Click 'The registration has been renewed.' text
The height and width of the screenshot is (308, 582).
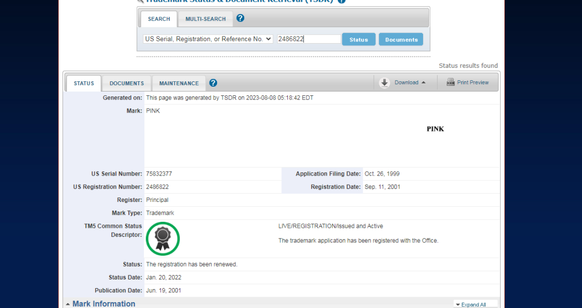191,264
